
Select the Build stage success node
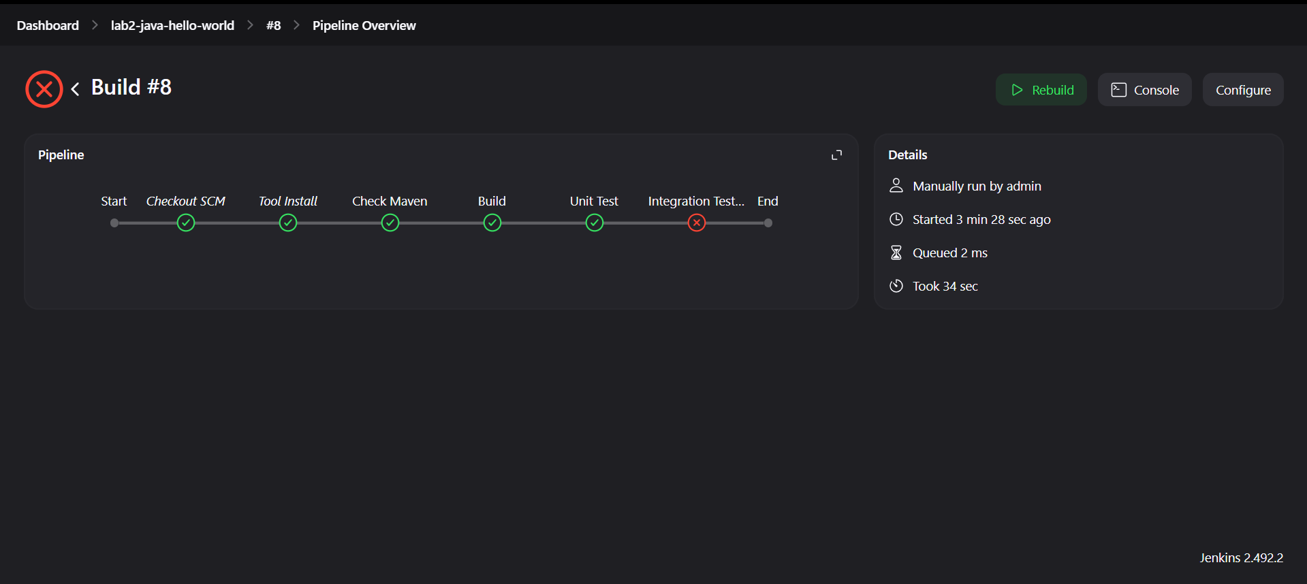(492, 223)
